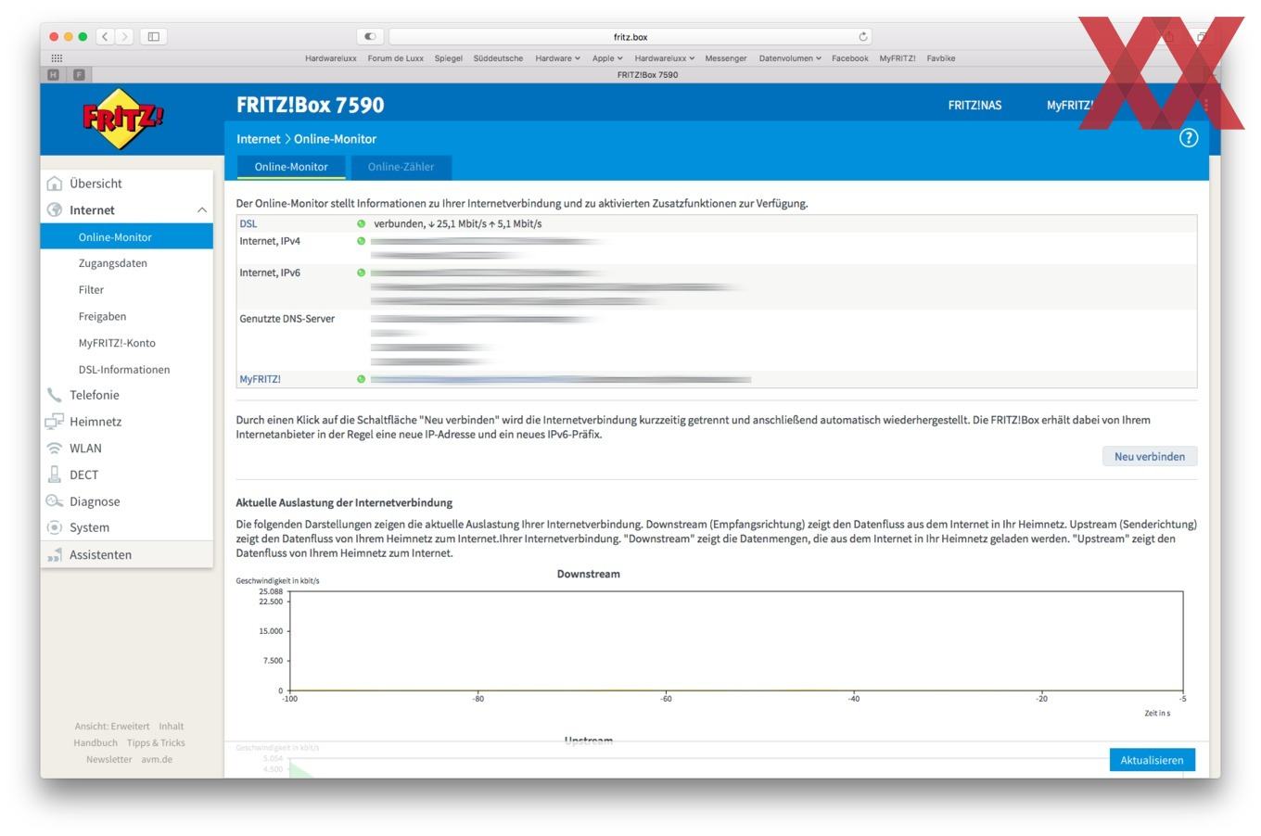Screen dimensions: 1261x836
Task: Open the Hardwareluxx bookmarks folder dropdown
Action: pos(664,58)
